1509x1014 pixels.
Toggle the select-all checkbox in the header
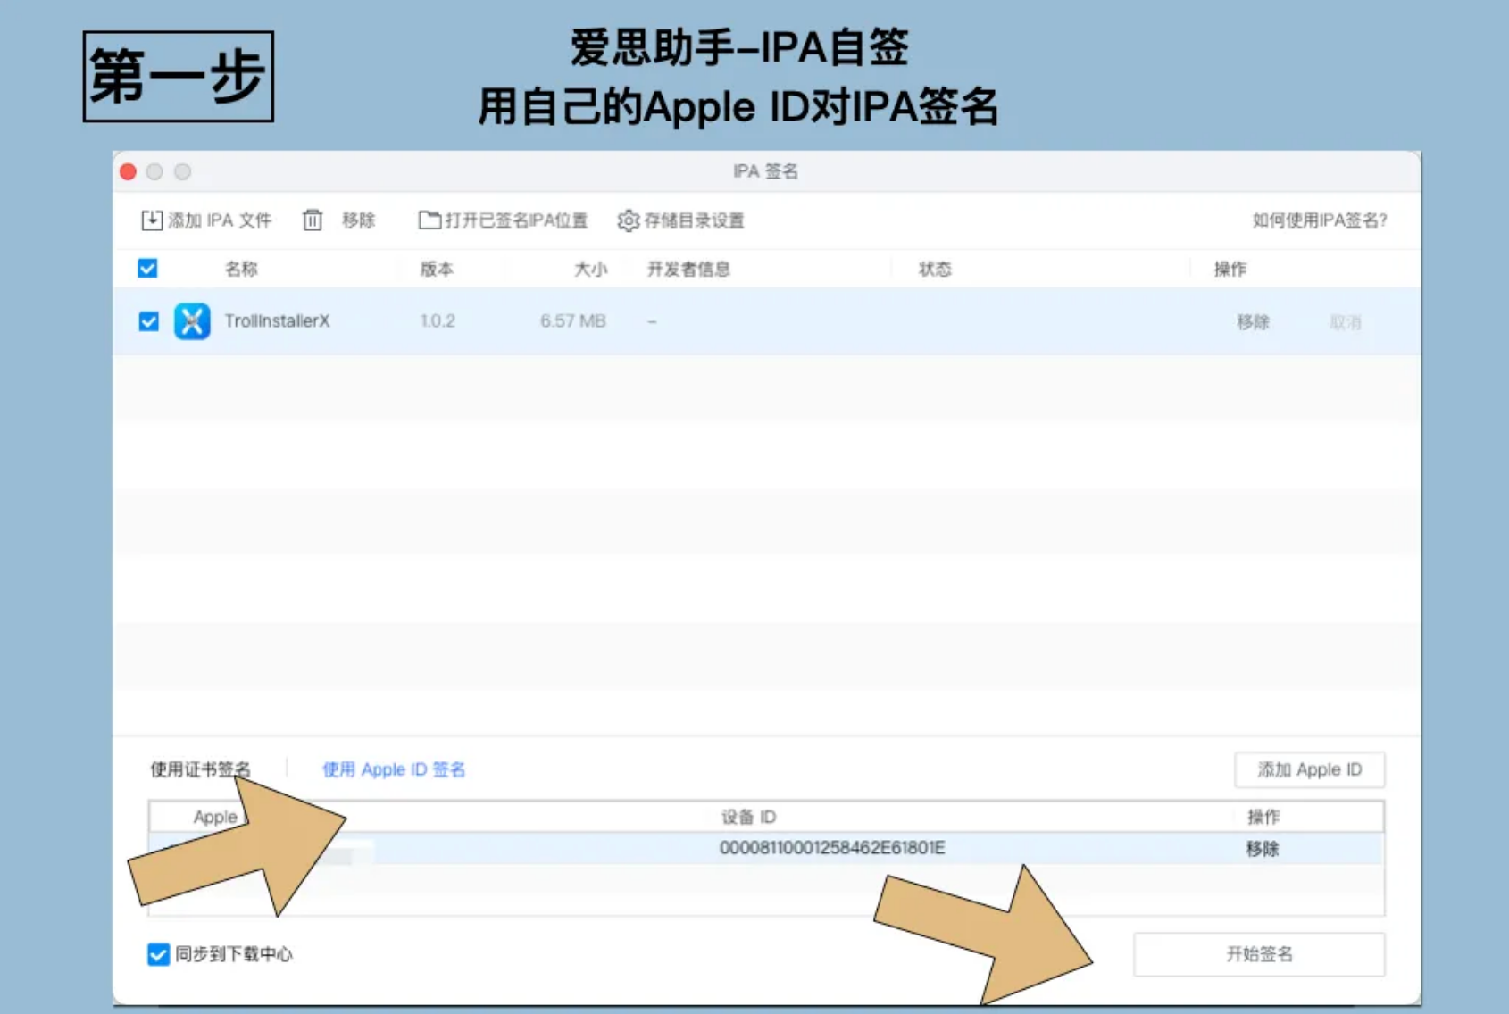tap(148, 269)
